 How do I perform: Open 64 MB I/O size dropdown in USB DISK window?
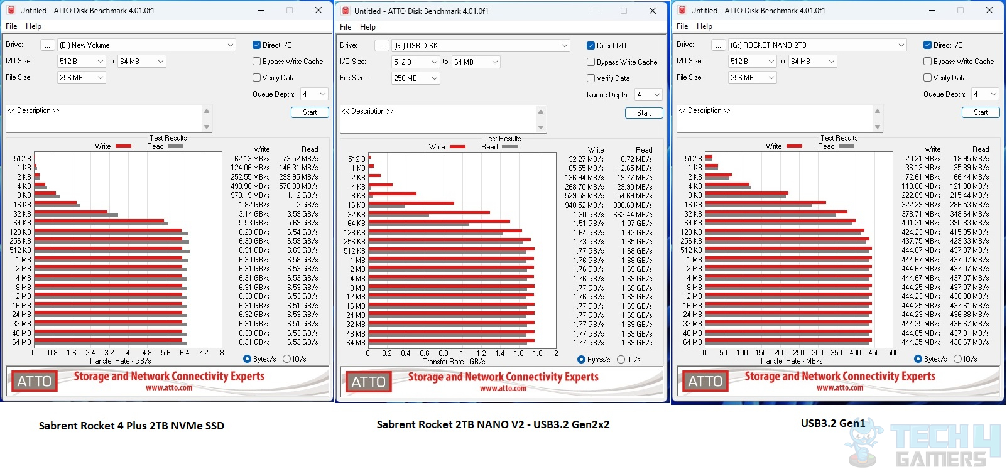coord(476,62)
